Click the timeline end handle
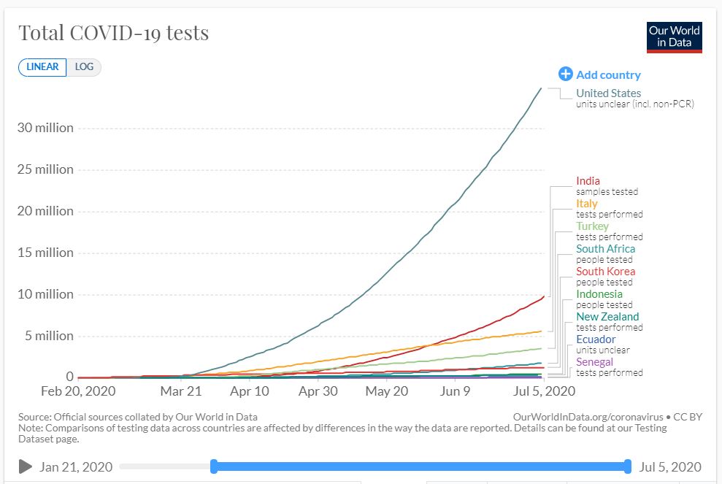This screenshot has width=722, height=484. (628, 466)
